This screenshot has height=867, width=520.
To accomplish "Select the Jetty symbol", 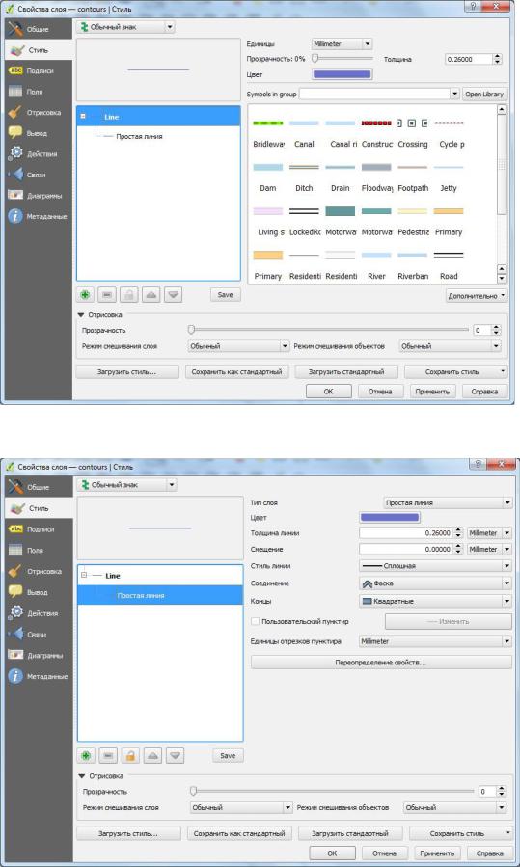I will (449, 176).
